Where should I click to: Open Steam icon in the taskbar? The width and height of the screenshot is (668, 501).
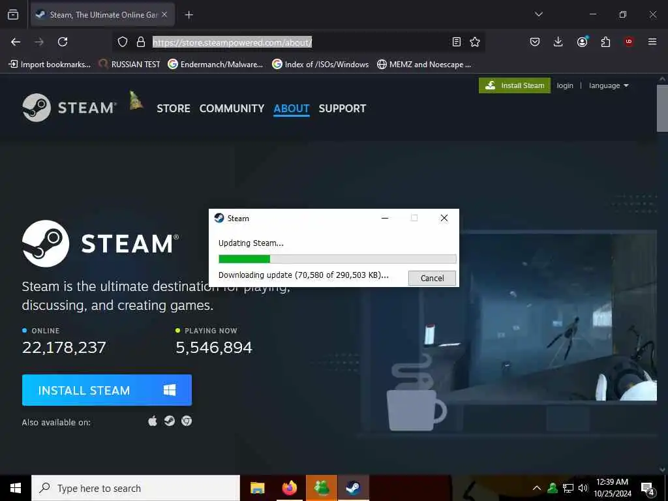point(353,488)
